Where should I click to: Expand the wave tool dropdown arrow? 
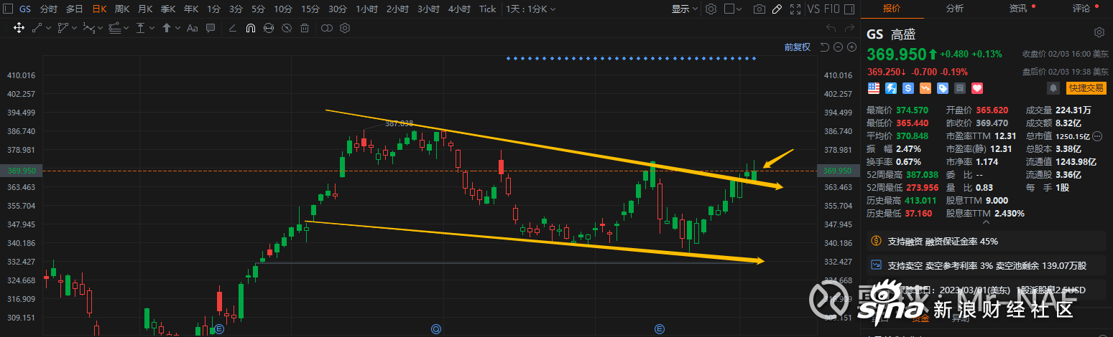pyautogui.click(x=99, y=28)
